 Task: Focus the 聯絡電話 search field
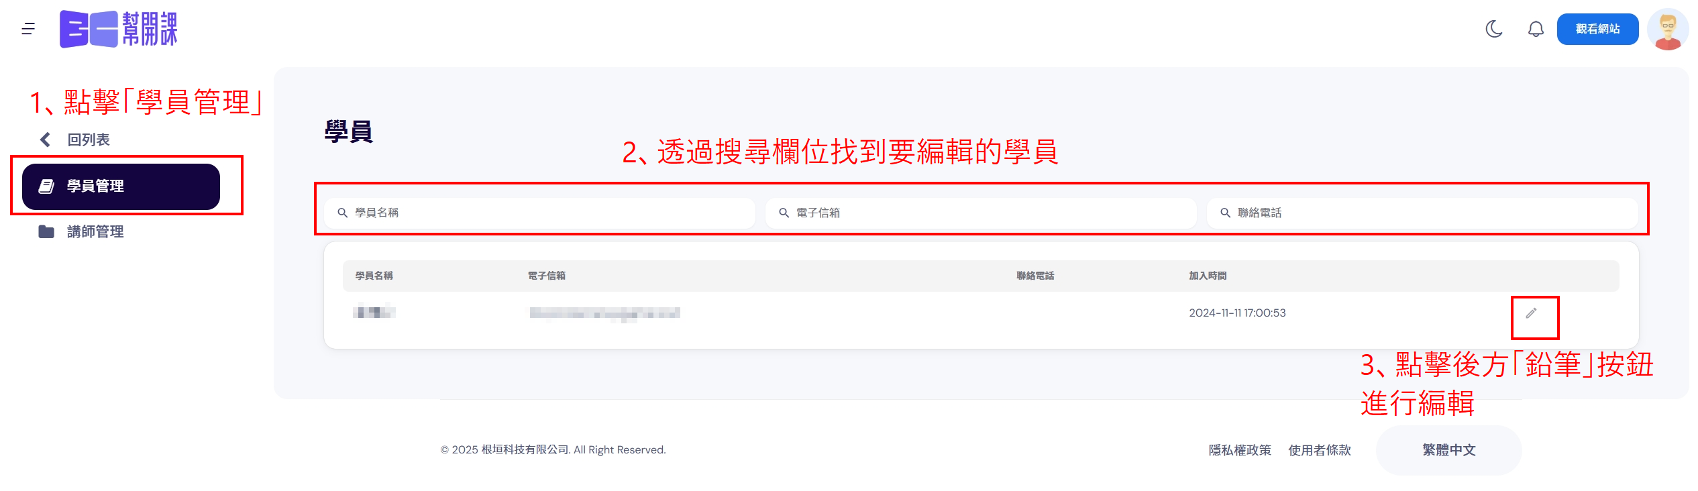pos(1422,213)
